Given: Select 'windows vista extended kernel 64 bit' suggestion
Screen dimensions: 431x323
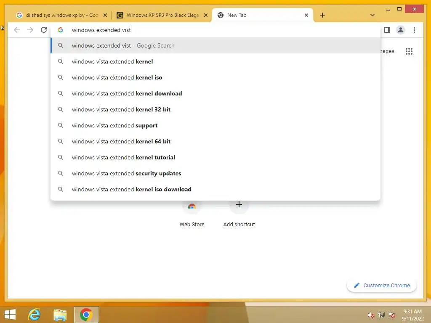Looking at the screenshot, I should [216, 141].
